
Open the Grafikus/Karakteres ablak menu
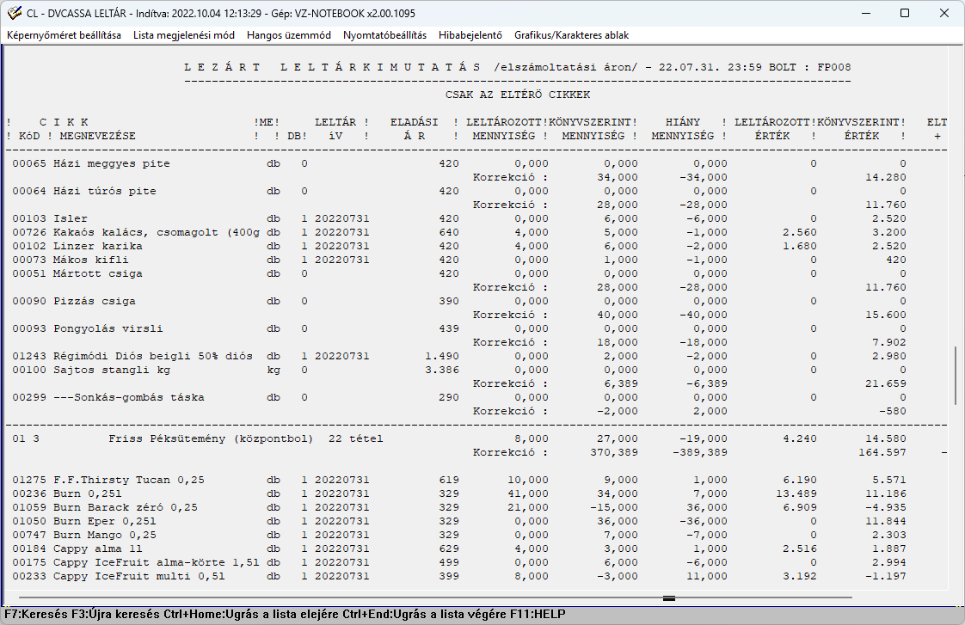572,35
